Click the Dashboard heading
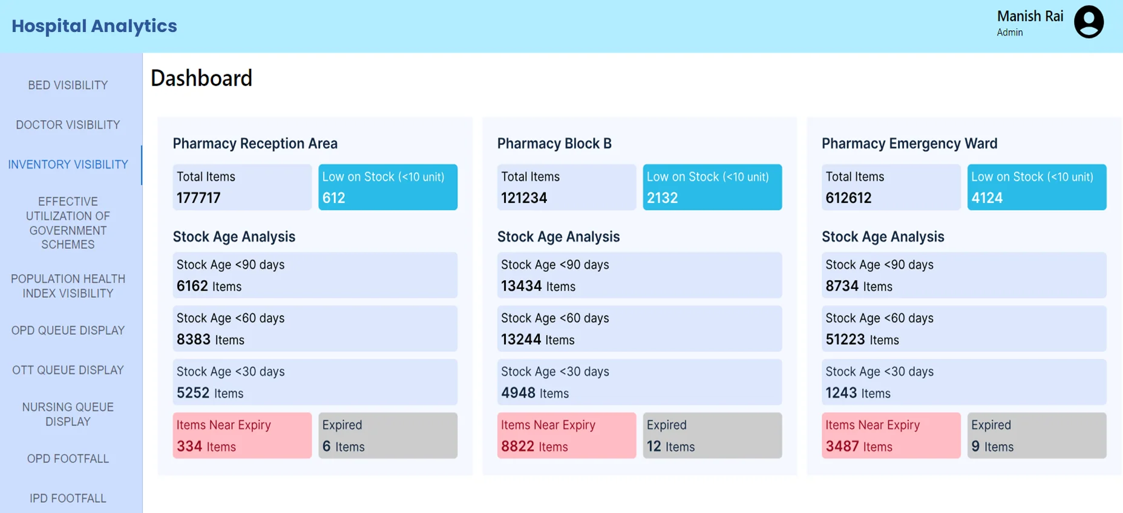 point(201,78)
